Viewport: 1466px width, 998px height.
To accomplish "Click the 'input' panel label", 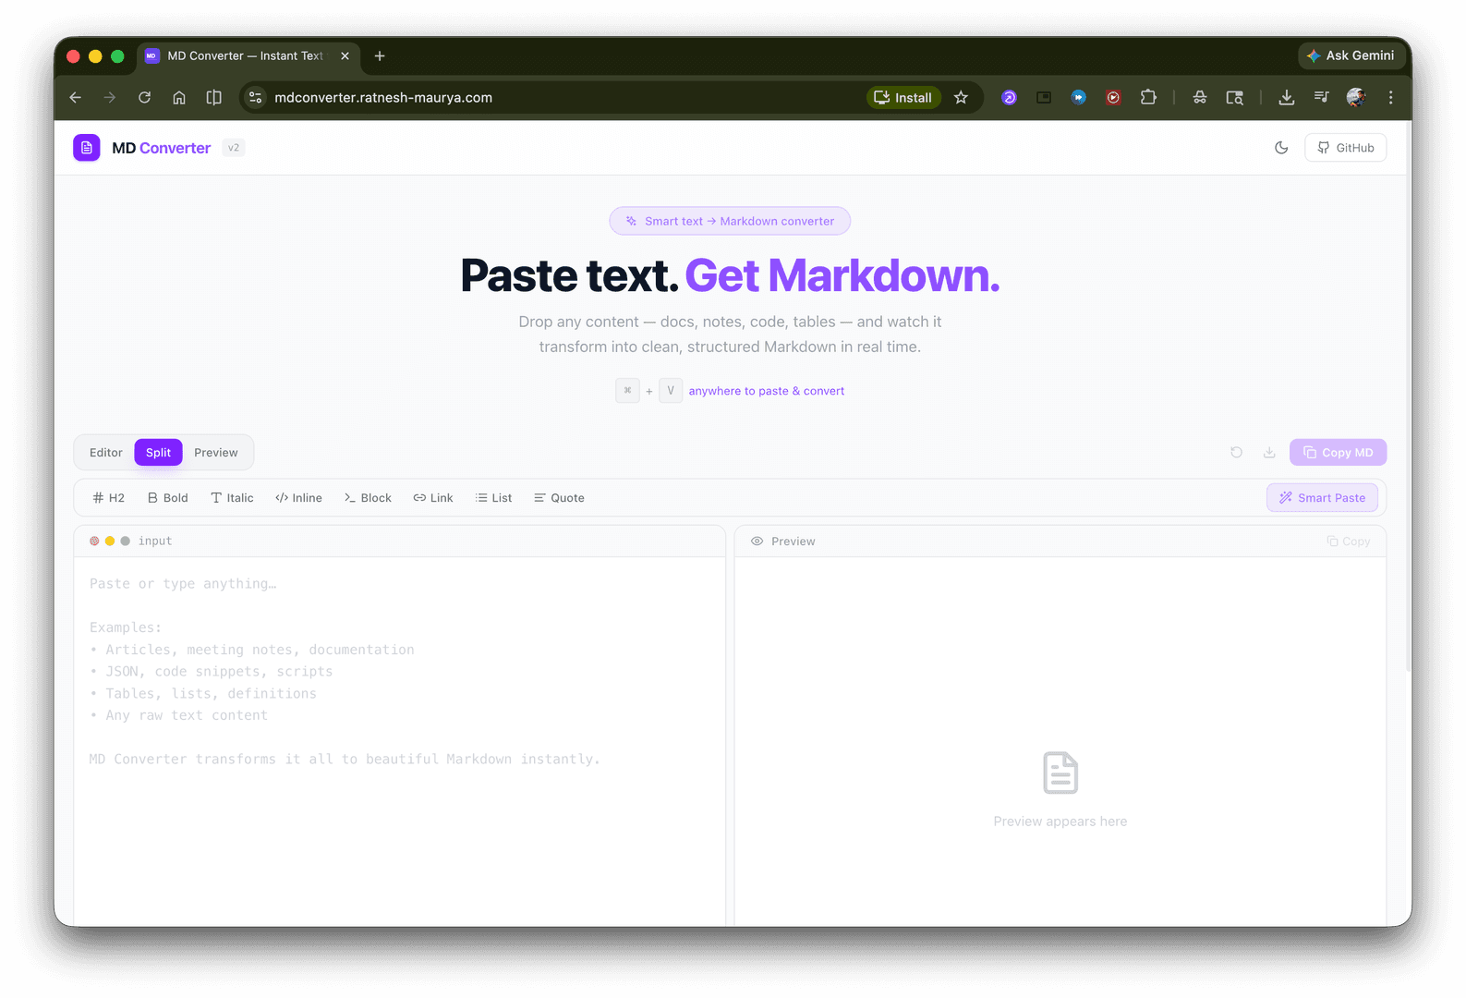I will coord(155,542).
